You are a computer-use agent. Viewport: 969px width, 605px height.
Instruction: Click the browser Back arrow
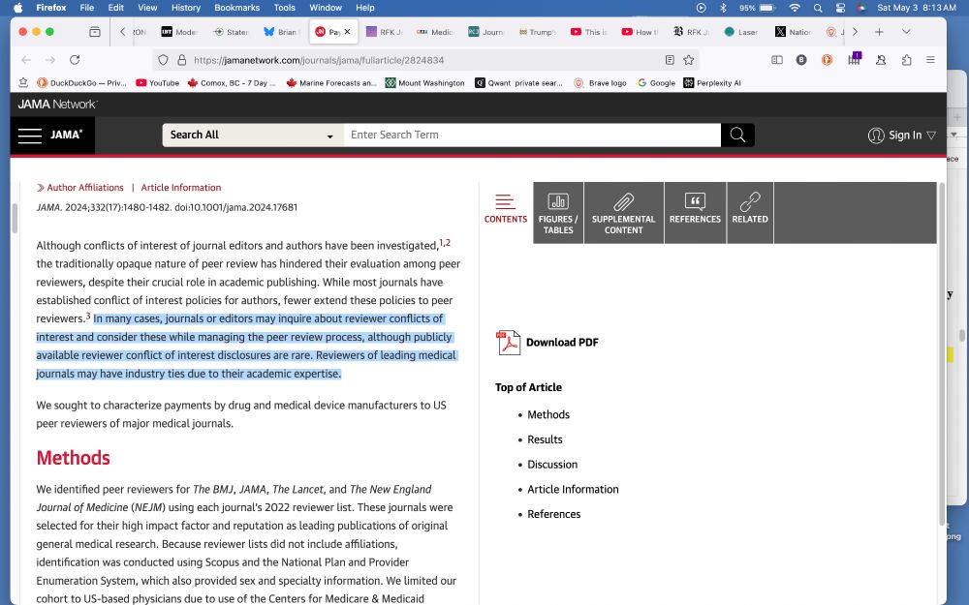(26, 60)
